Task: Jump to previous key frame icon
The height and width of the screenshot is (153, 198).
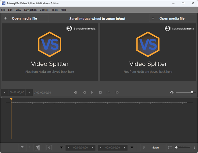Action: [75, 92]
